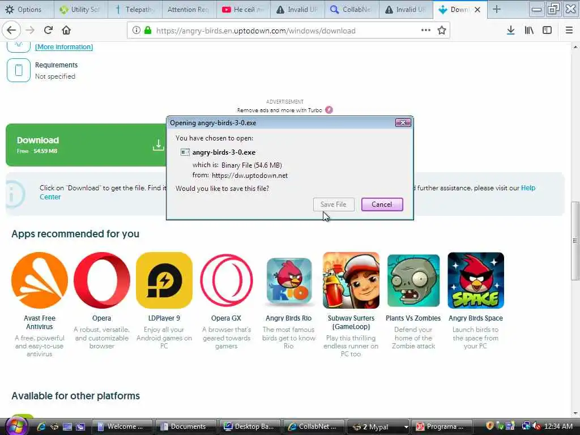The height and width of the screenshot is (435, 580).
Task: Go back to the previous page
Action: coord(11,31)
